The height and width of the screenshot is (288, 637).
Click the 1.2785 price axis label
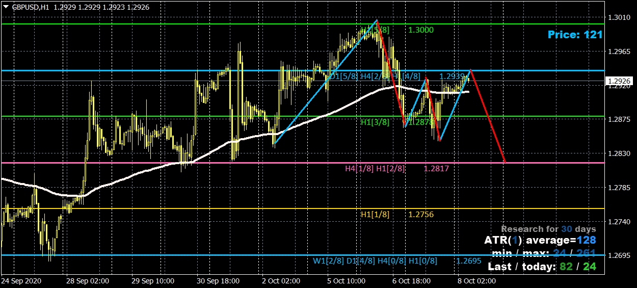(619, 188)
